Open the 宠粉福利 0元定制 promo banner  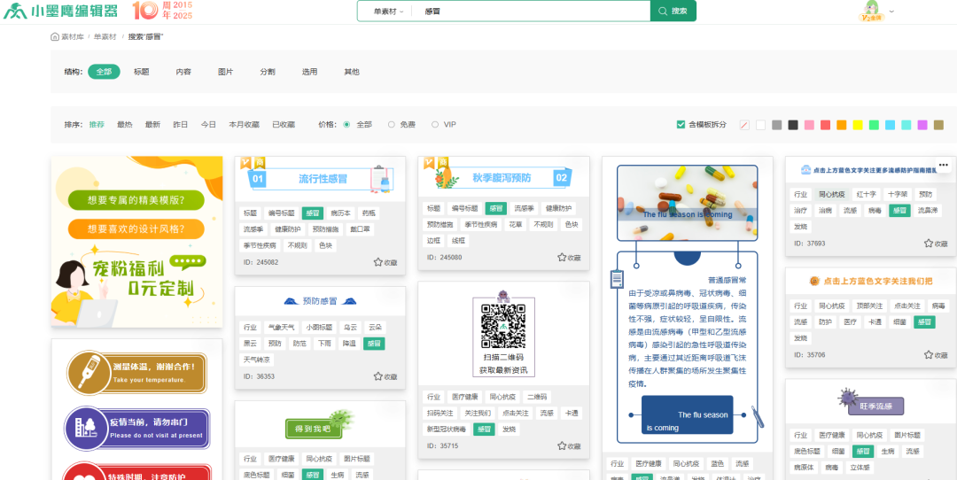(x=136, y=242)
